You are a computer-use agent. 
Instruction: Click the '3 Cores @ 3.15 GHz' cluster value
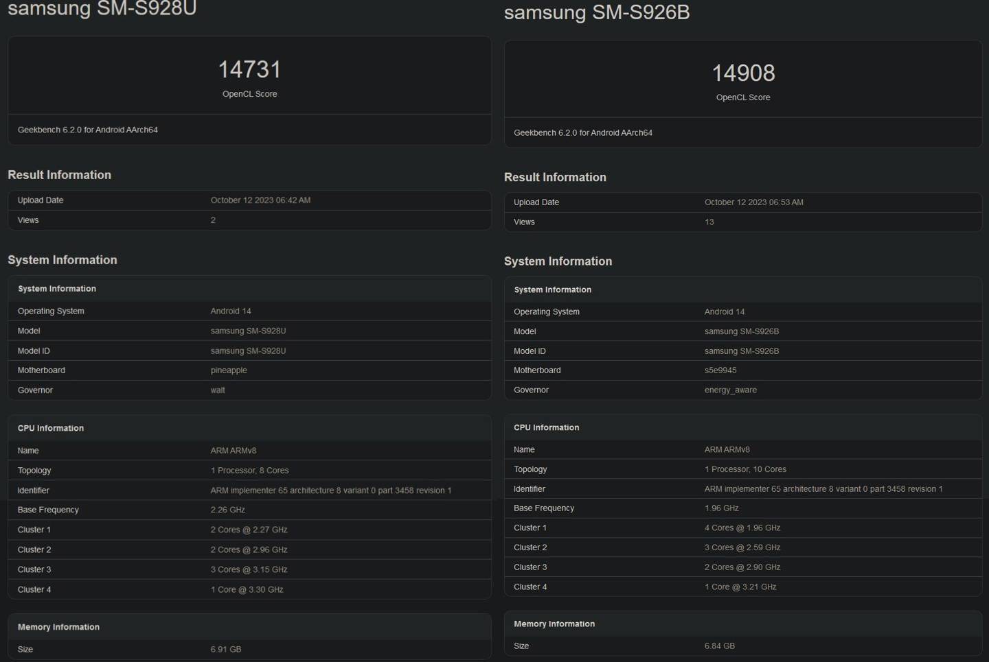(249, 569)
